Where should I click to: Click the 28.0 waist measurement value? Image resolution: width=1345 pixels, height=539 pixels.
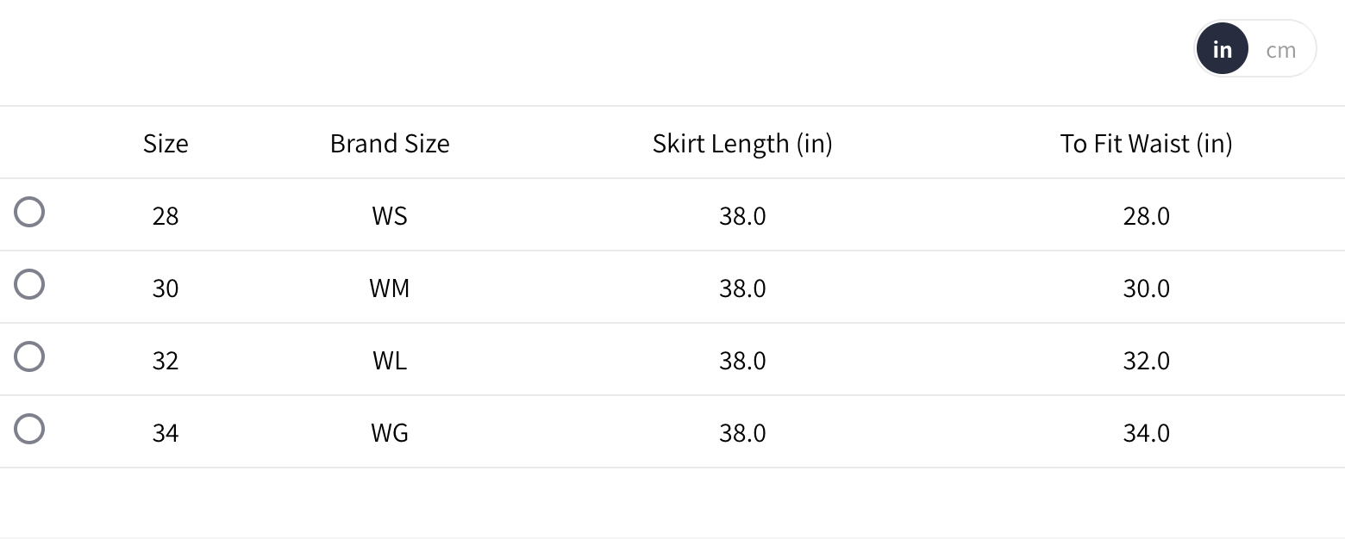[x=1146, y=215]
